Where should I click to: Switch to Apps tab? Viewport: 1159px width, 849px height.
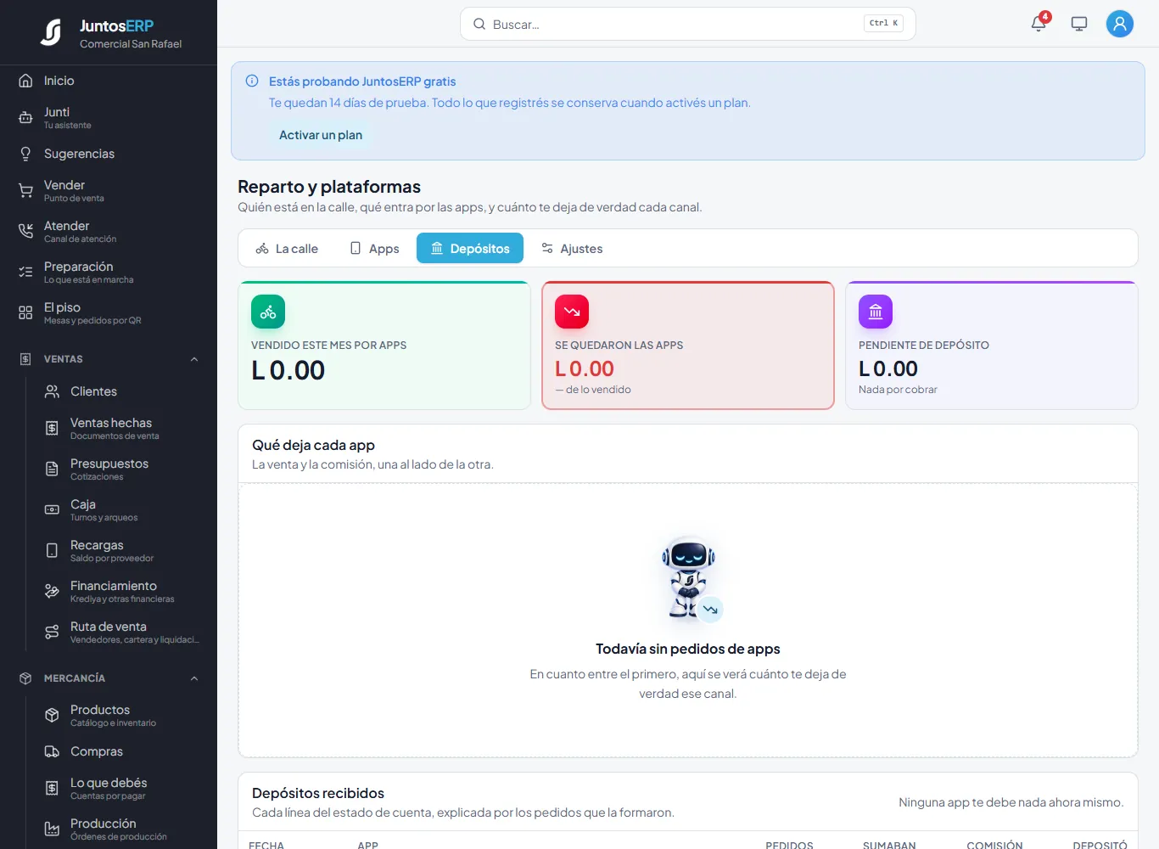[374, 249]
